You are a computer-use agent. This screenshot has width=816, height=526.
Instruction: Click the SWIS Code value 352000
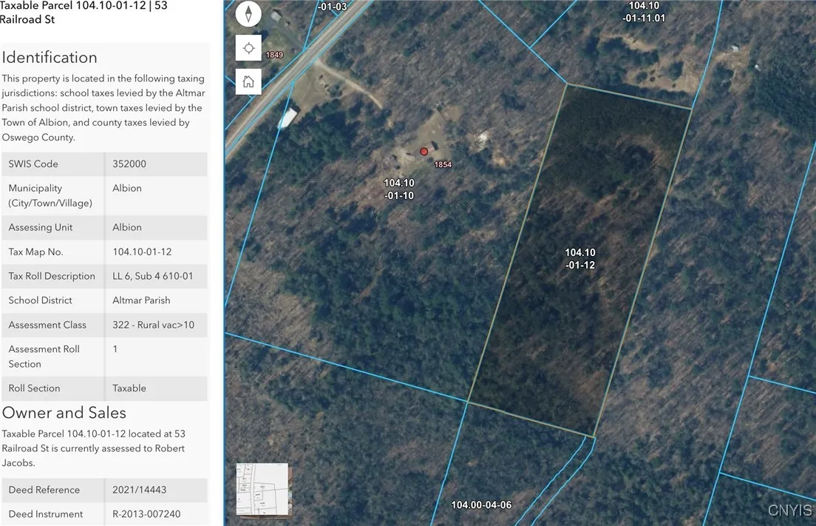click(x=131, y=164)
